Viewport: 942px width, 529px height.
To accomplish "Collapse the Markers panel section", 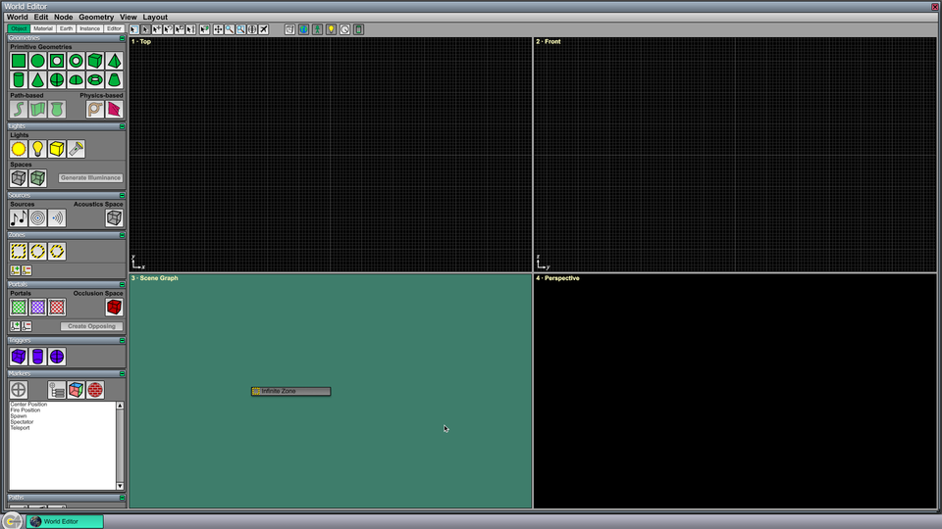I will click(122, 373).
